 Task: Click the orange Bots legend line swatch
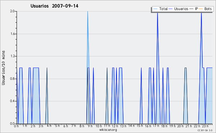click(201, 9)
